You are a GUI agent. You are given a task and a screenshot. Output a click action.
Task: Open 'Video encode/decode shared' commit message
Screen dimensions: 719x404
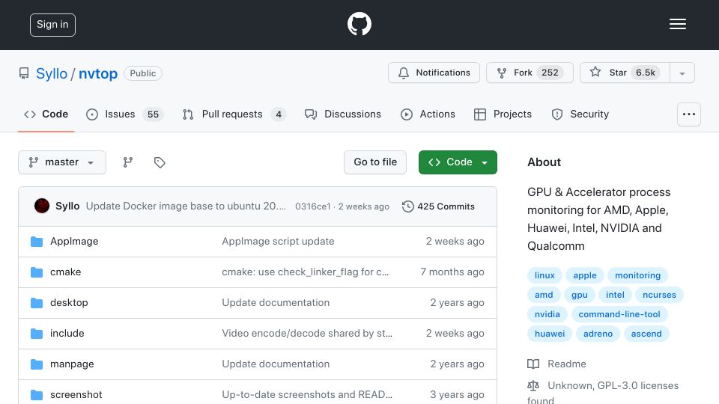(x=307, y=334)
